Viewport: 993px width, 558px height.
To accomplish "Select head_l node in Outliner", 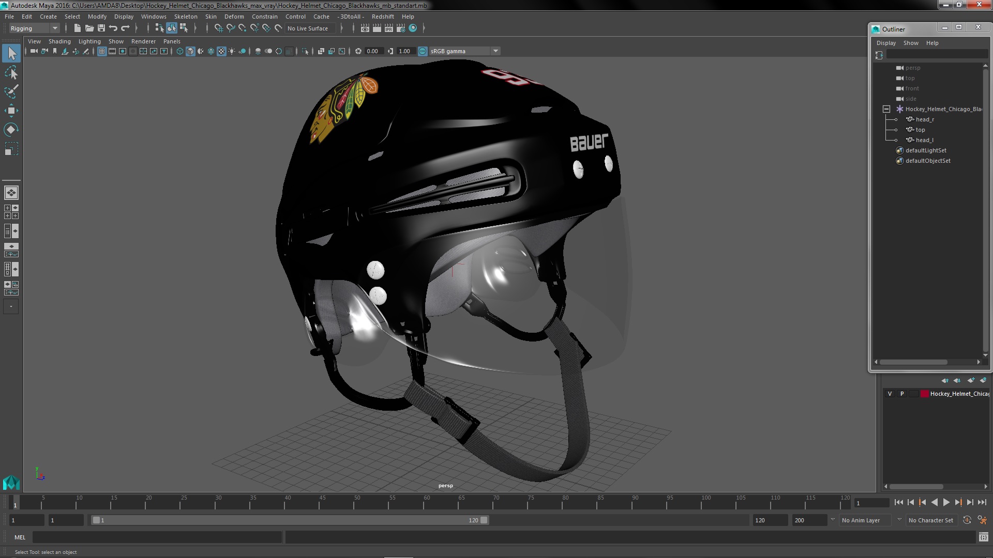I will point(924,140).
